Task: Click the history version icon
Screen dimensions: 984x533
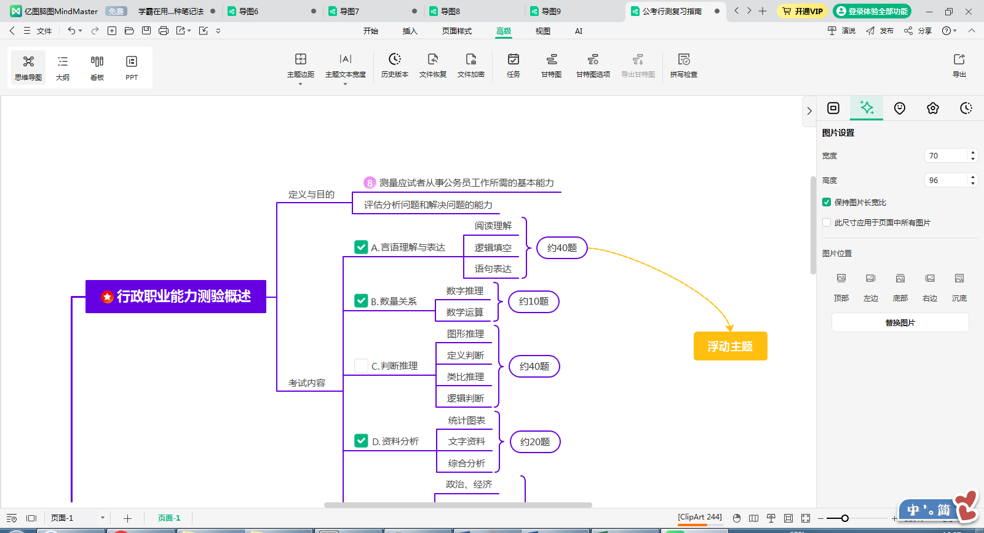Action: (394, 65)
